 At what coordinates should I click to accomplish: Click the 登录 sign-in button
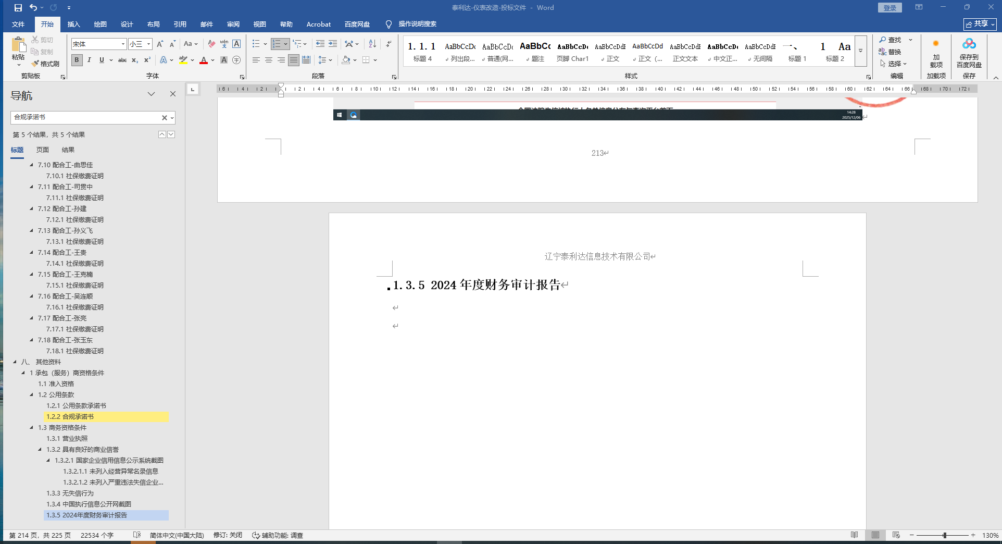coord(890,8)
